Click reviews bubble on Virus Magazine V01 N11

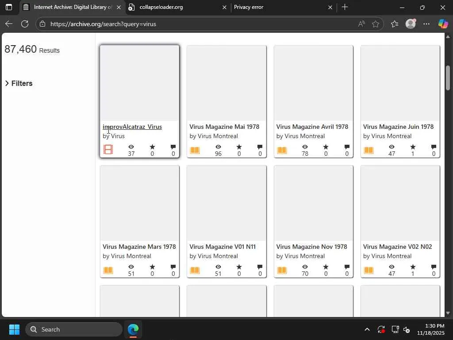(x=260, y=267)
